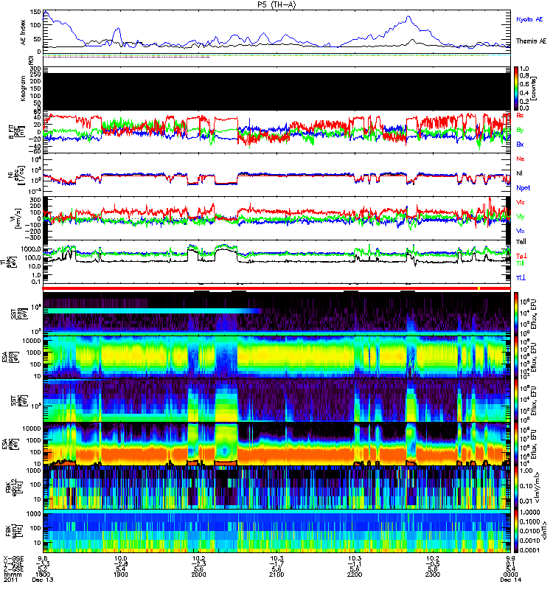Click the 2100 time tick label

click(276, 575)
